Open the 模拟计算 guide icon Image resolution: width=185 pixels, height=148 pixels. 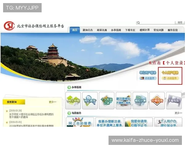click(x=140, y=101)
